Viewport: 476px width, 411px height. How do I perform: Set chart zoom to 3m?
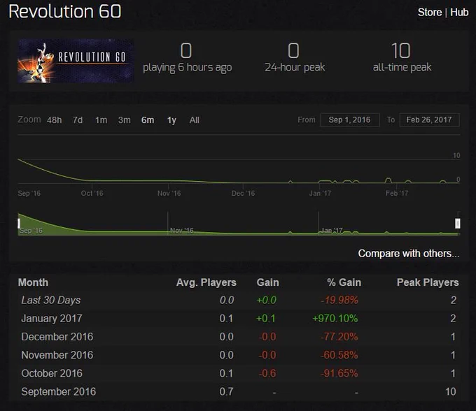124,120
